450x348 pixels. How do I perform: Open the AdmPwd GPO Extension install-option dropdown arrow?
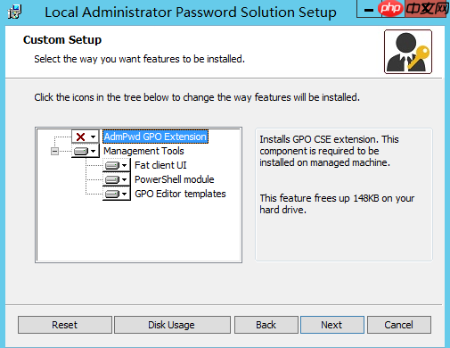pyautogui.click(x=94, y=137)
